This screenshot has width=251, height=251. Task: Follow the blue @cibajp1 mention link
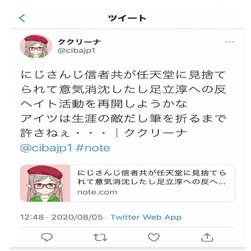[46, 148]
